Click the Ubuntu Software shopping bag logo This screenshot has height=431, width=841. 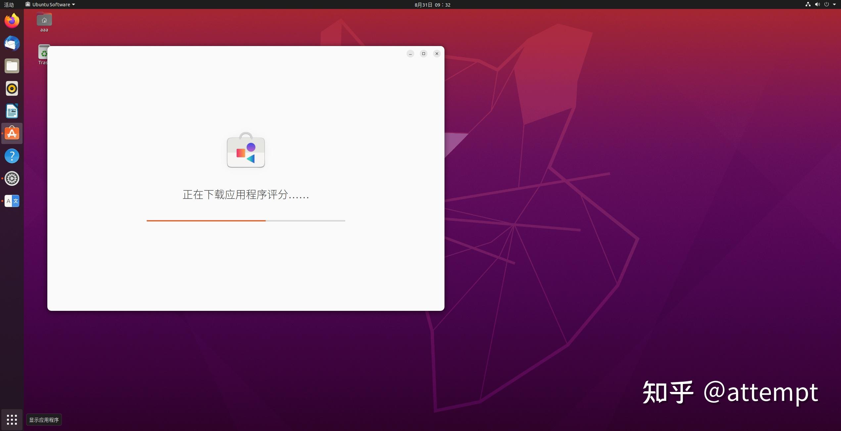coord(246,150)
